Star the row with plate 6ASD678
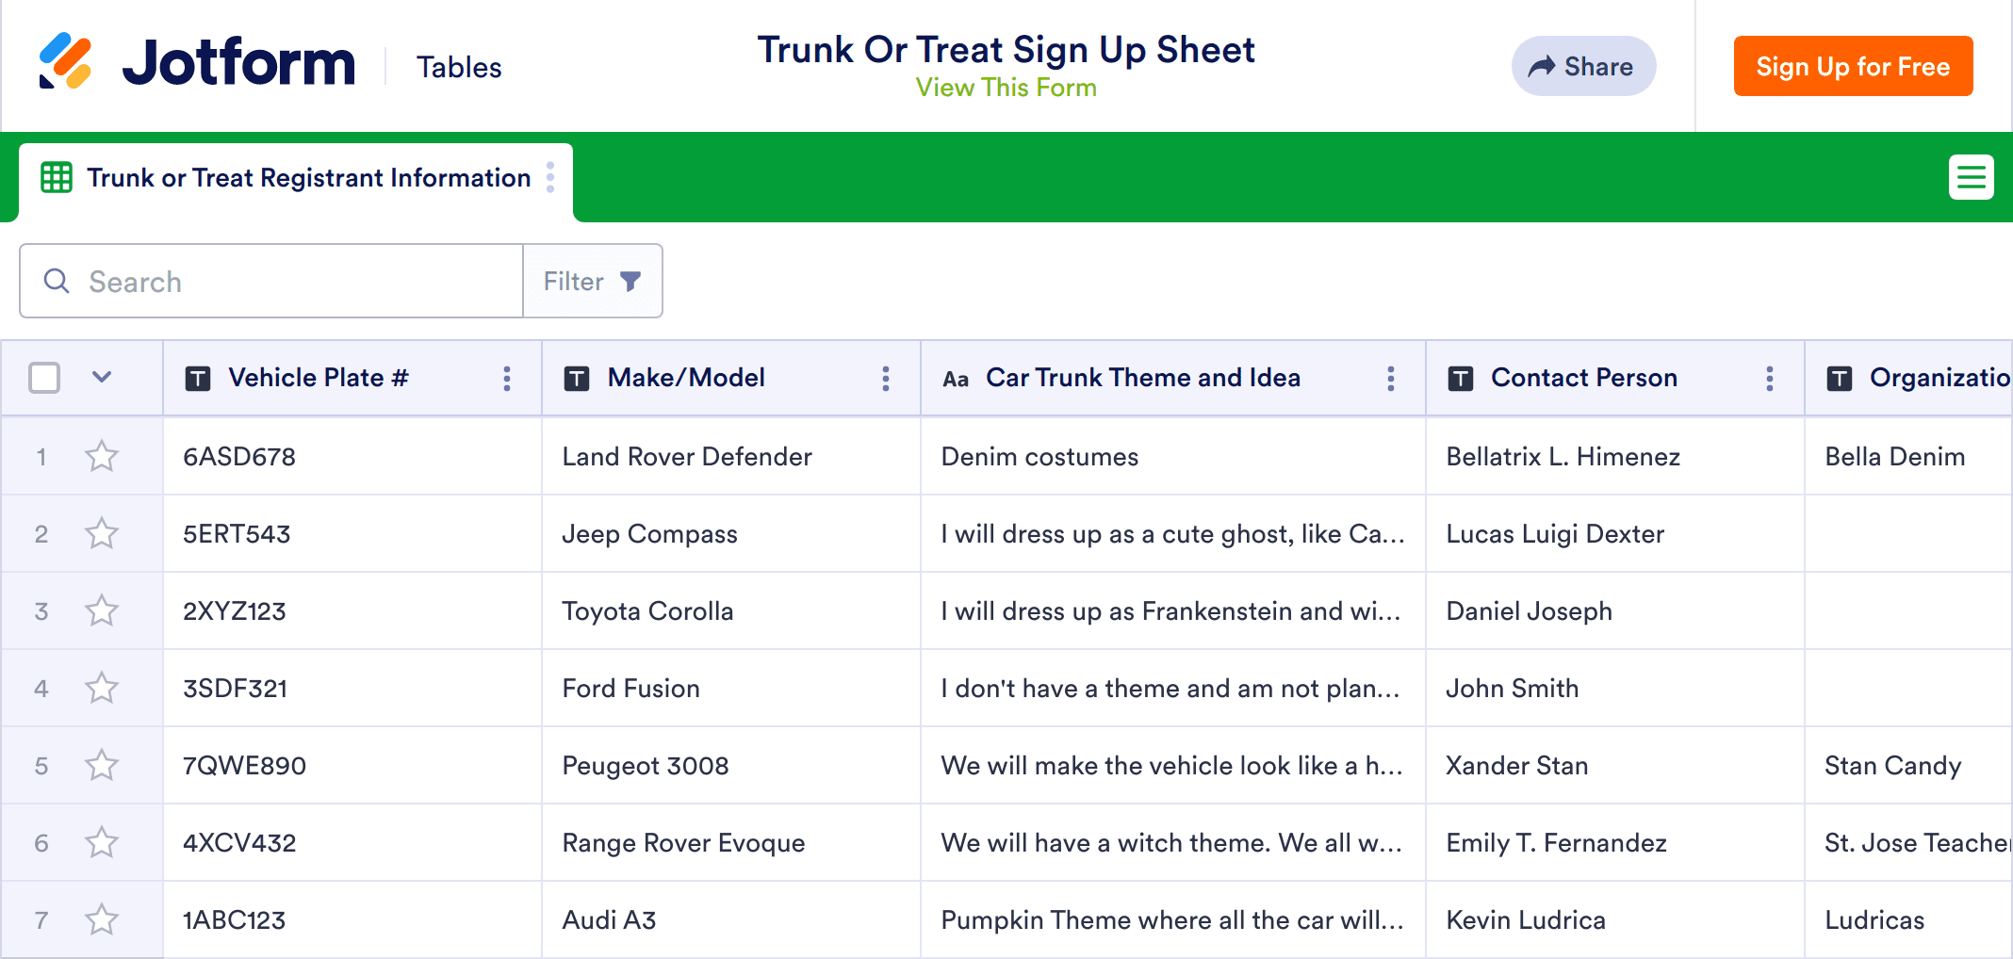This screenshot has width=2013, height=959. click(102, 457)
